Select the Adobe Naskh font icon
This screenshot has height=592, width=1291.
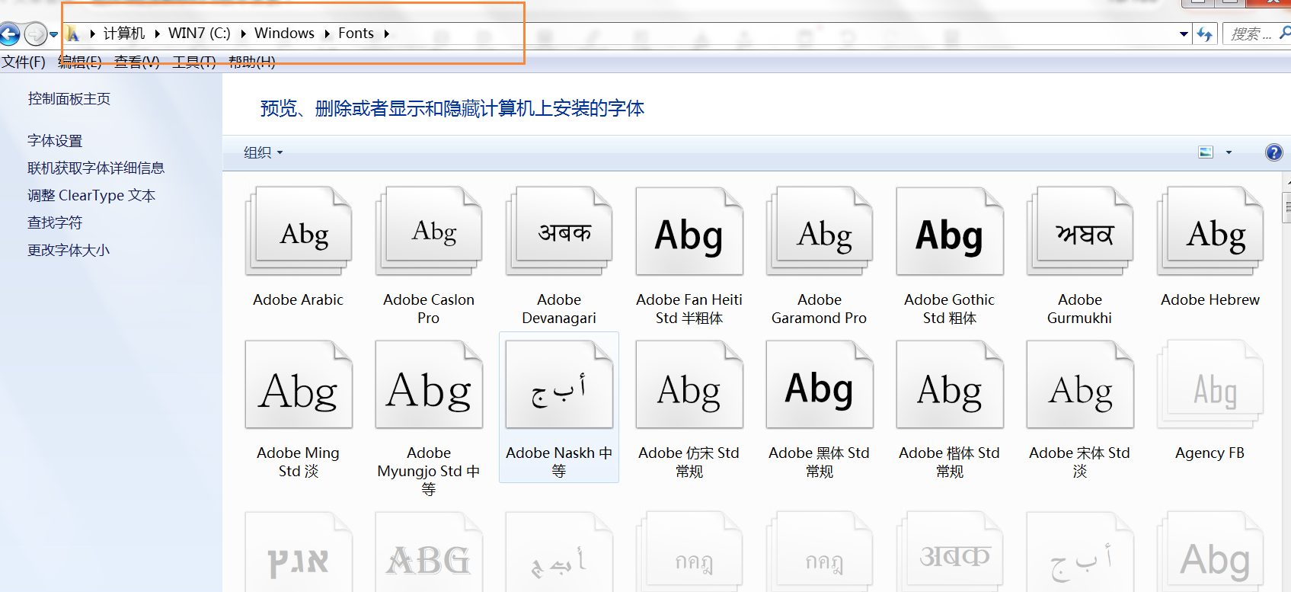coord(559,385)
